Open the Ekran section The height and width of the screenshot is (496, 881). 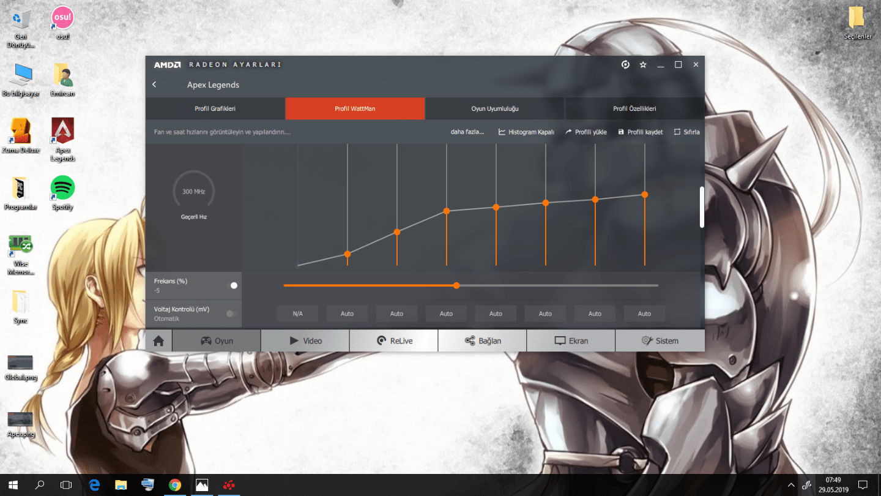(x=571, y=341)
